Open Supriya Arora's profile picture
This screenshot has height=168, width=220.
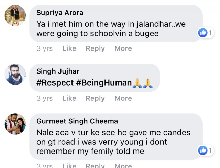pos(15,15)
